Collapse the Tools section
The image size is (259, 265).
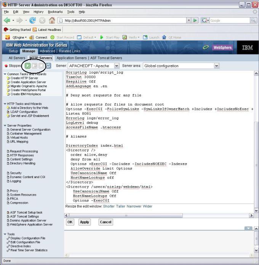5,234
